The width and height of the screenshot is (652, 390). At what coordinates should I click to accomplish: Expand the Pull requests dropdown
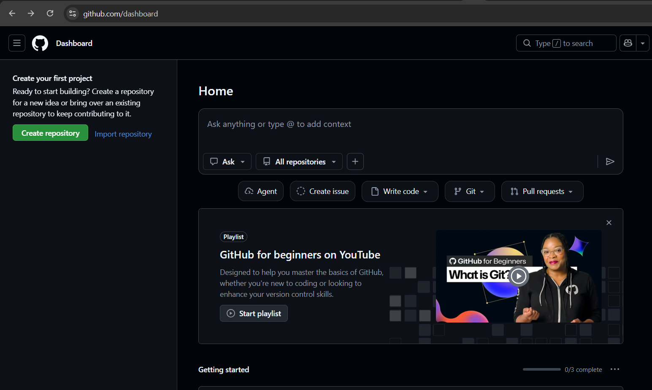(542, 191)
